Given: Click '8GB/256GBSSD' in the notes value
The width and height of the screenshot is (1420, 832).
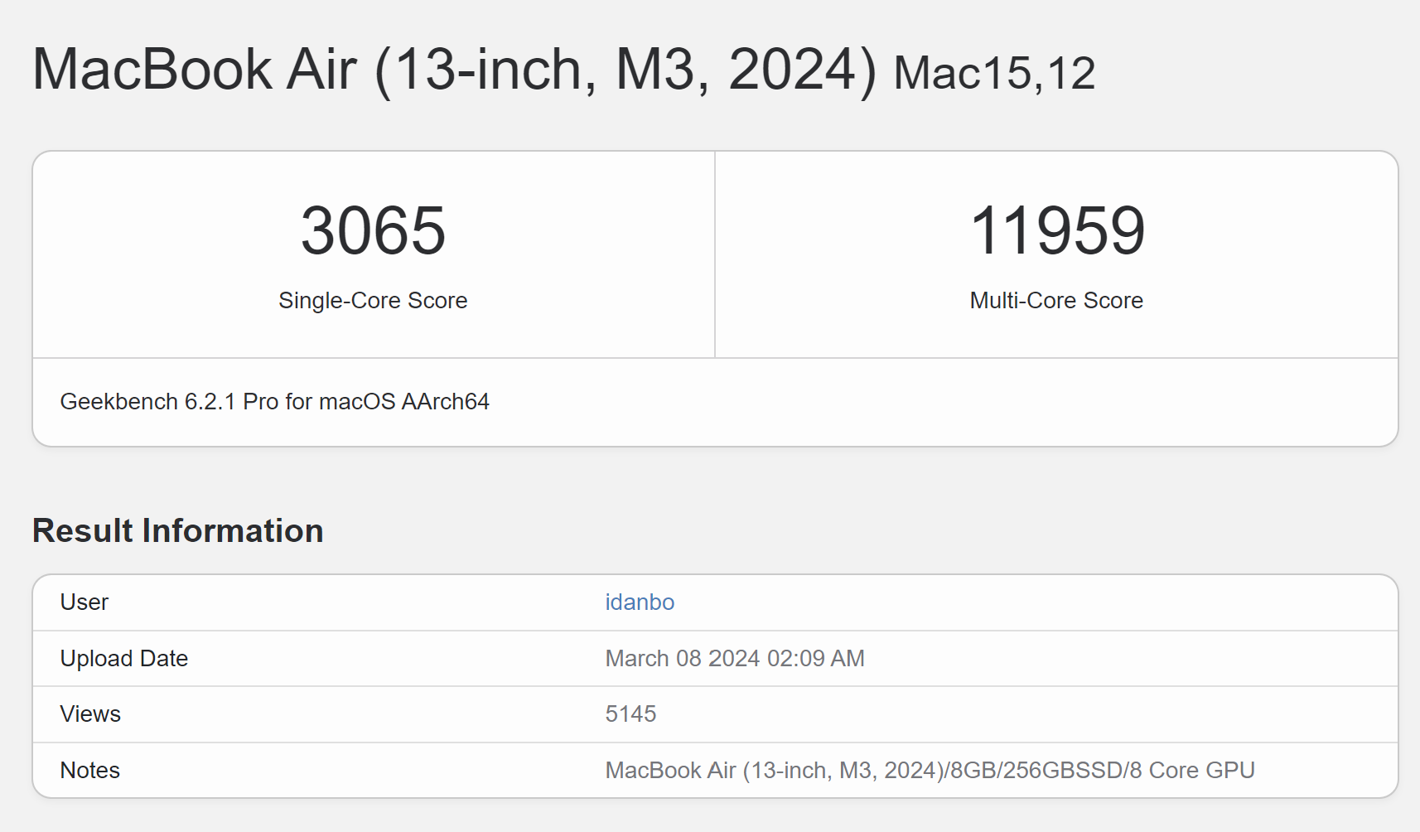Looking at the screenshot, I should point(1036,771).
